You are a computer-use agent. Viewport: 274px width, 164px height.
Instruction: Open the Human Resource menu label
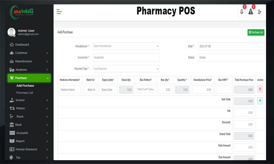click(x=26, y=149)
